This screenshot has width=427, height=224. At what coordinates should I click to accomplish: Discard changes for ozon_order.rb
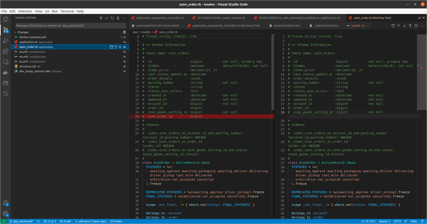pos(115,47)
